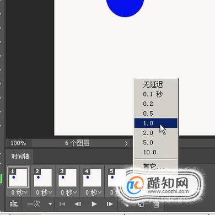Click the delete frame trash icon
The image size is (215, 215).
coord(156,205)
